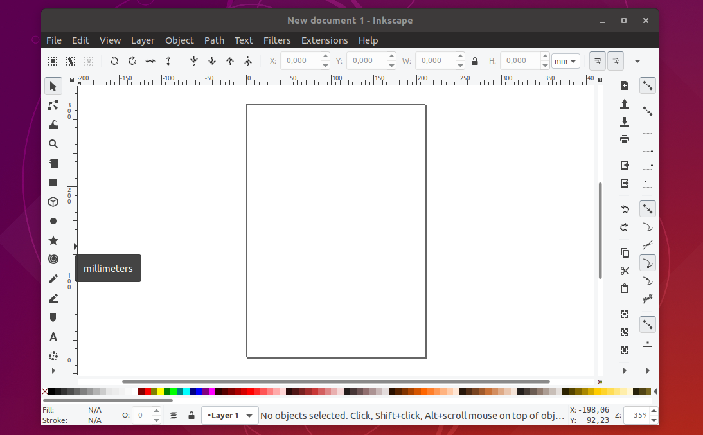Image resolution: width=703 pixels, height=435 pixels.
Task: Expand the tool controls overflow arrow
Action: [x=637, y=61]
